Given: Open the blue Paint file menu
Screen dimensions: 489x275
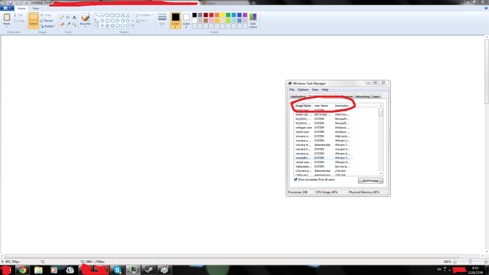Looking at the screenshot, I should tap(7, 8).
